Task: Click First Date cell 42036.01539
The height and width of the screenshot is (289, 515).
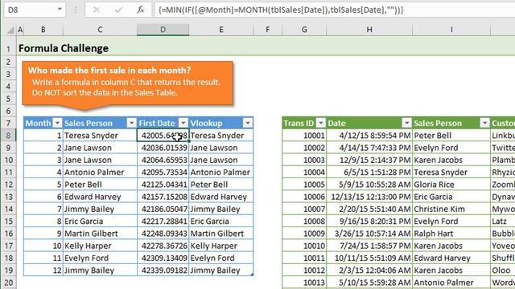Action: coord(163,148)
